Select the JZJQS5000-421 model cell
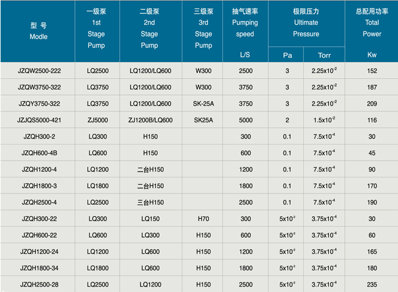The height and width of the screenshot is (292, 398). [x=38, y=120]
